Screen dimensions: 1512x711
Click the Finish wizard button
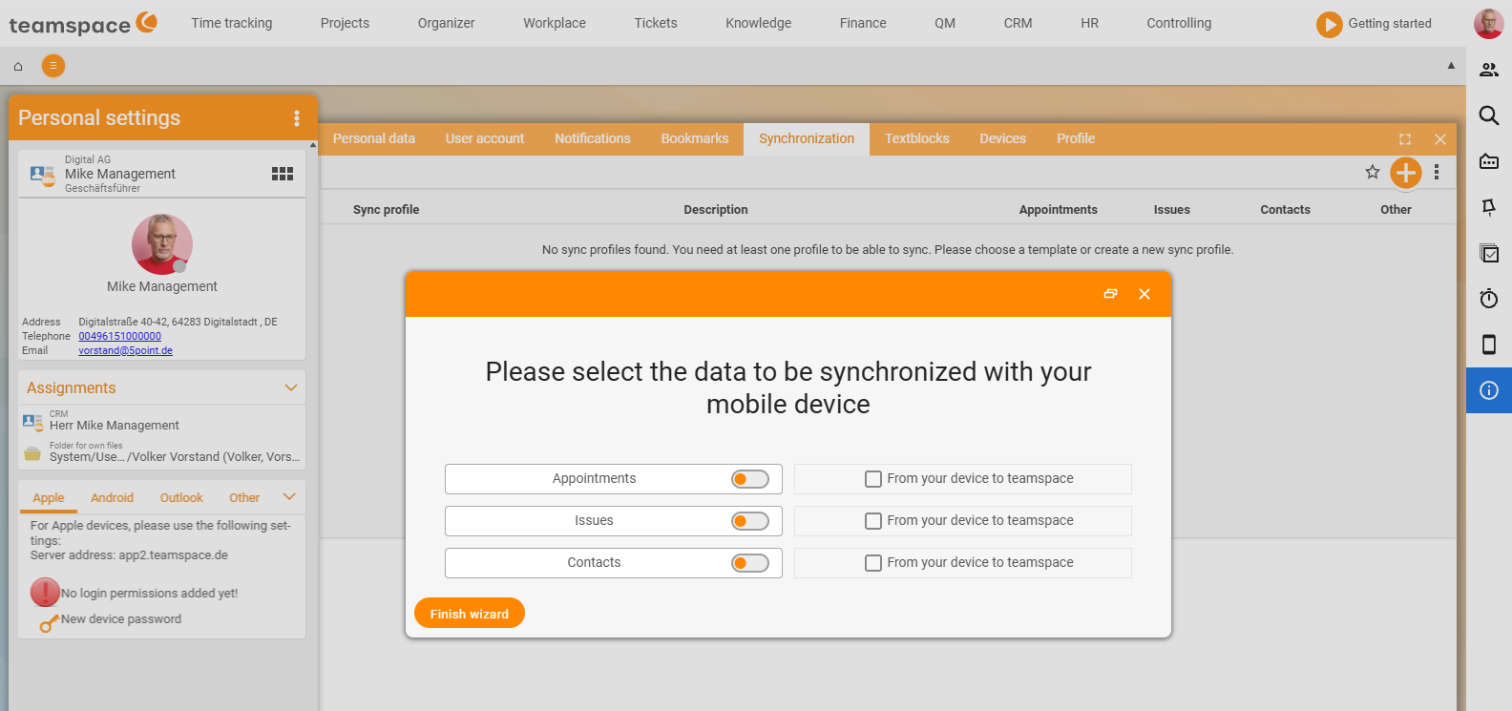470,613
